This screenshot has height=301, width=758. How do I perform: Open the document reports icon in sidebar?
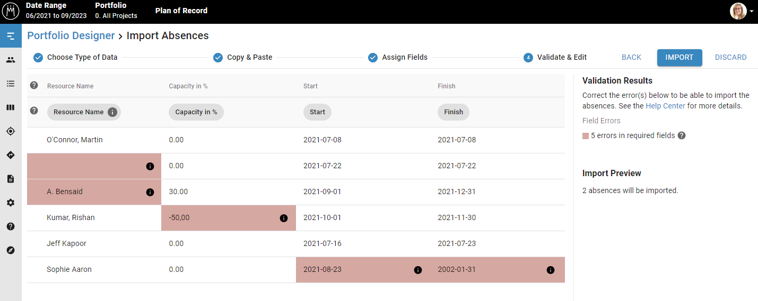(11, 179)
